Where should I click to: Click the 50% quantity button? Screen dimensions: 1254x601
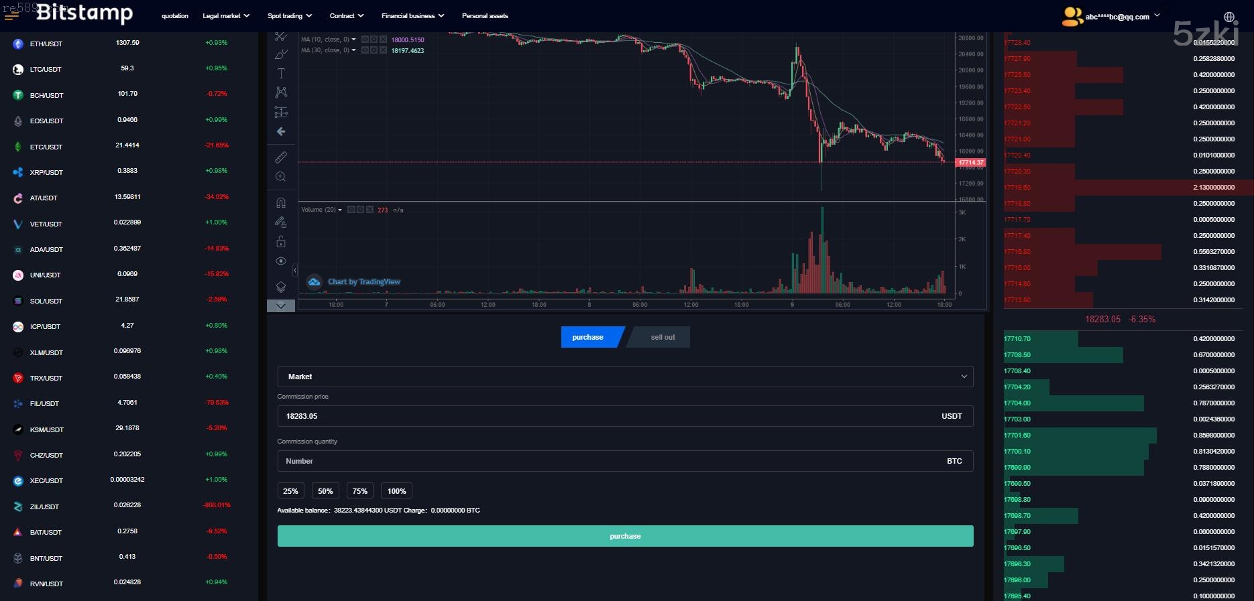(325, 491)
